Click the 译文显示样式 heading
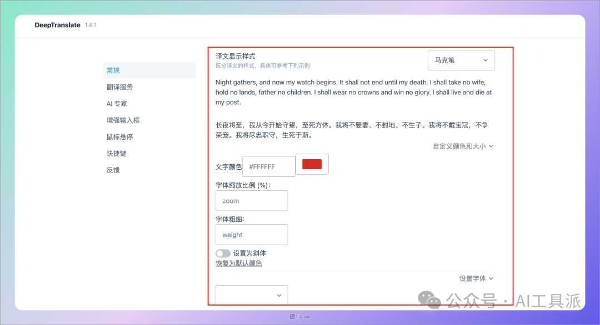600x325 pixels. point(236,56)
